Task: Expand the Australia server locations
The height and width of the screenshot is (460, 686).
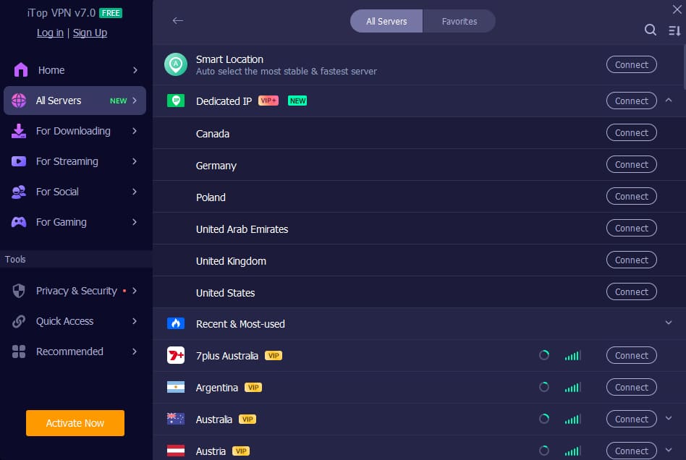Action: pos(669,418)
